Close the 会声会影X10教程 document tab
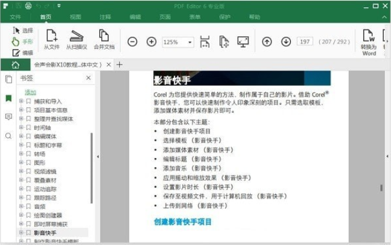391x245 pixels. click(x=109, y=65)
